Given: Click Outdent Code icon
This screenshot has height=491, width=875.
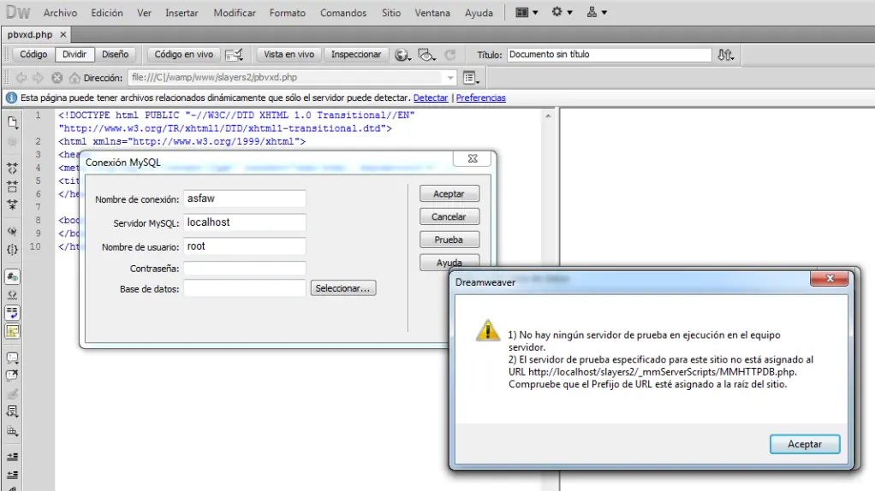Looking at the screenshot, I should pos(12,475).
